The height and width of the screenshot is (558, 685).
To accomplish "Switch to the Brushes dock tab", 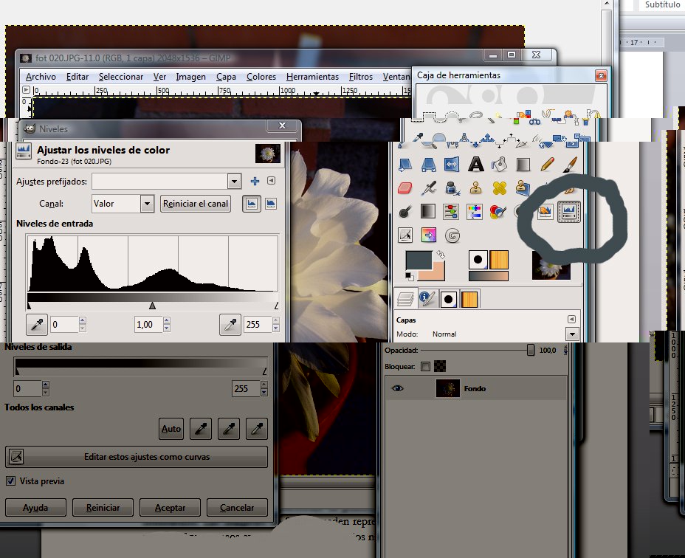I will [x=448, y=300].
